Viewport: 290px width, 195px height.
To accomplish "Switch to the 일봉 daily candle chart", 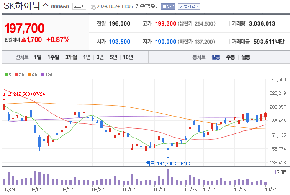I will tap(216, 57).
